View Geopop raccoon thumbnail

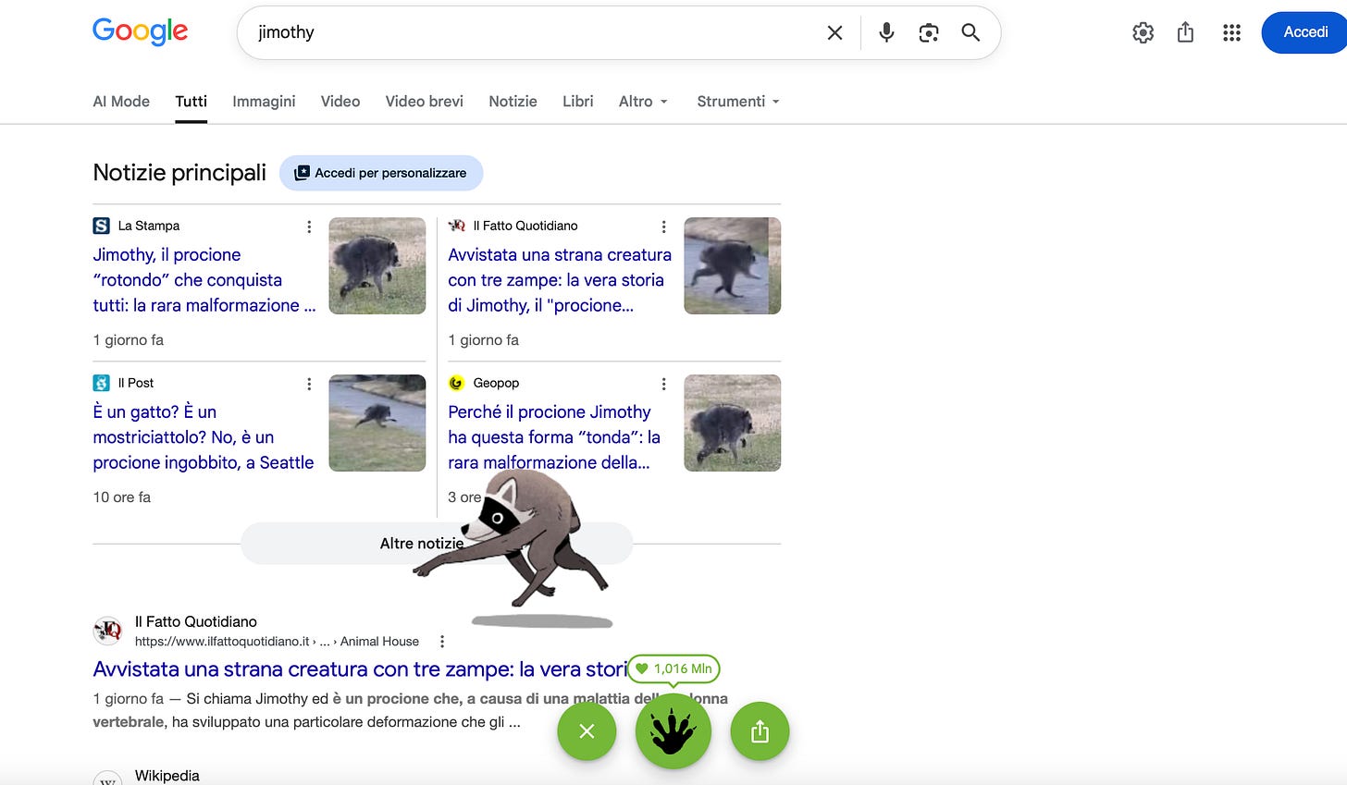coord(733,423)
